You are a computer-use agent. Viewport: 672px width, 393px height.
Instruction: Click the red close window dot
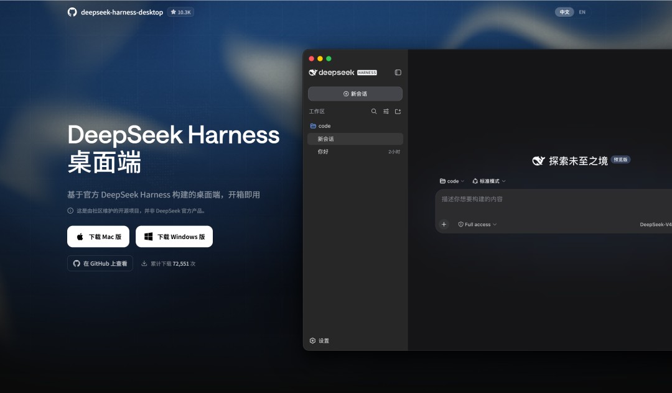tap(312, 58)
